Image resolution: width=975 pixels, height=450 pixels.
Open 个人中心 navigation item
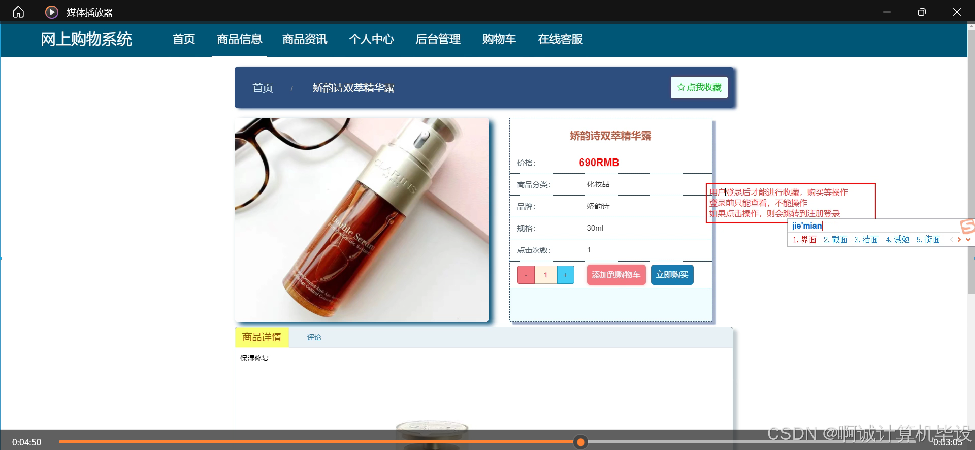click(371, 39)
